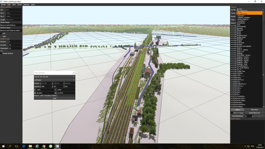Open the Settings menu
265x149 pixels.
(26, 4)
